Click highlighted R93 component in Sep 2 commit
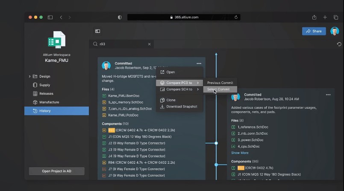The height and width of the screenshot is (191, 344). [x=112, y=130]
